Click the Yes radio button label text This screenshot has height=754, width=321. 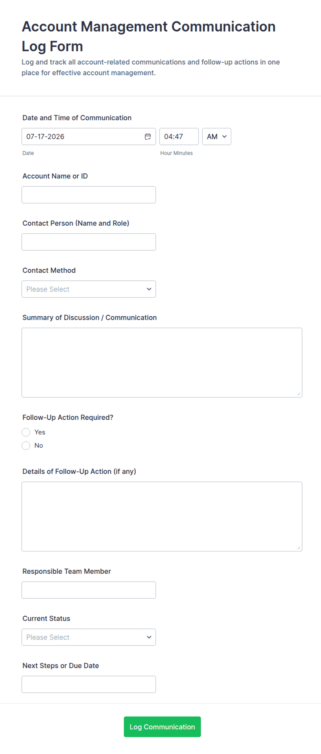[40, 432]
